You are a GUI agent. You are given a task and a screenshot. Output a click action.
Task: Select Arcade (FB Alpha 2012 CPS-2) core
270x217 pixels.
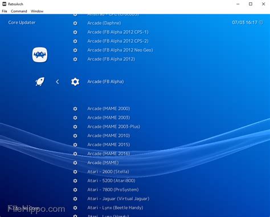pyautogui.click(x=118, y=41)
